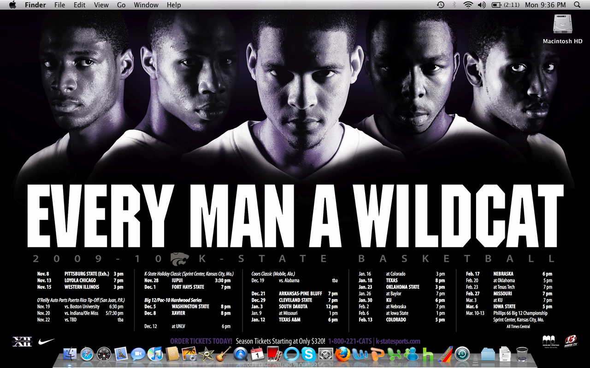590x368 pixels.
Task: Open the blue folder stack in Dock
Action: (488, 354)
